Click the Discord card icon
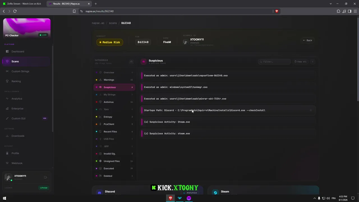Screen dimensions: 359x202 click(x=99, y=193)
